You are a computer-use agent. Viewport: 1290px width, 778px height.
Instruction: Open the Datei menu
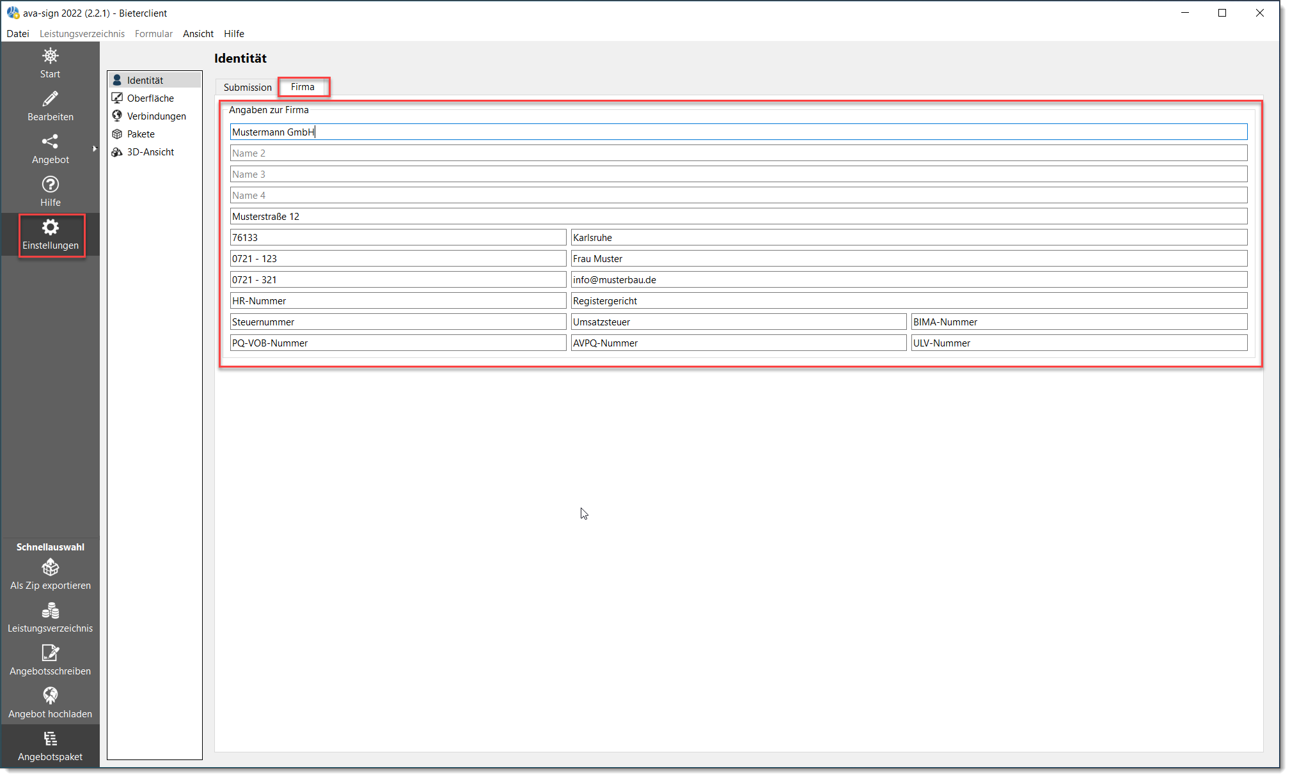click(x=18, y=33)
